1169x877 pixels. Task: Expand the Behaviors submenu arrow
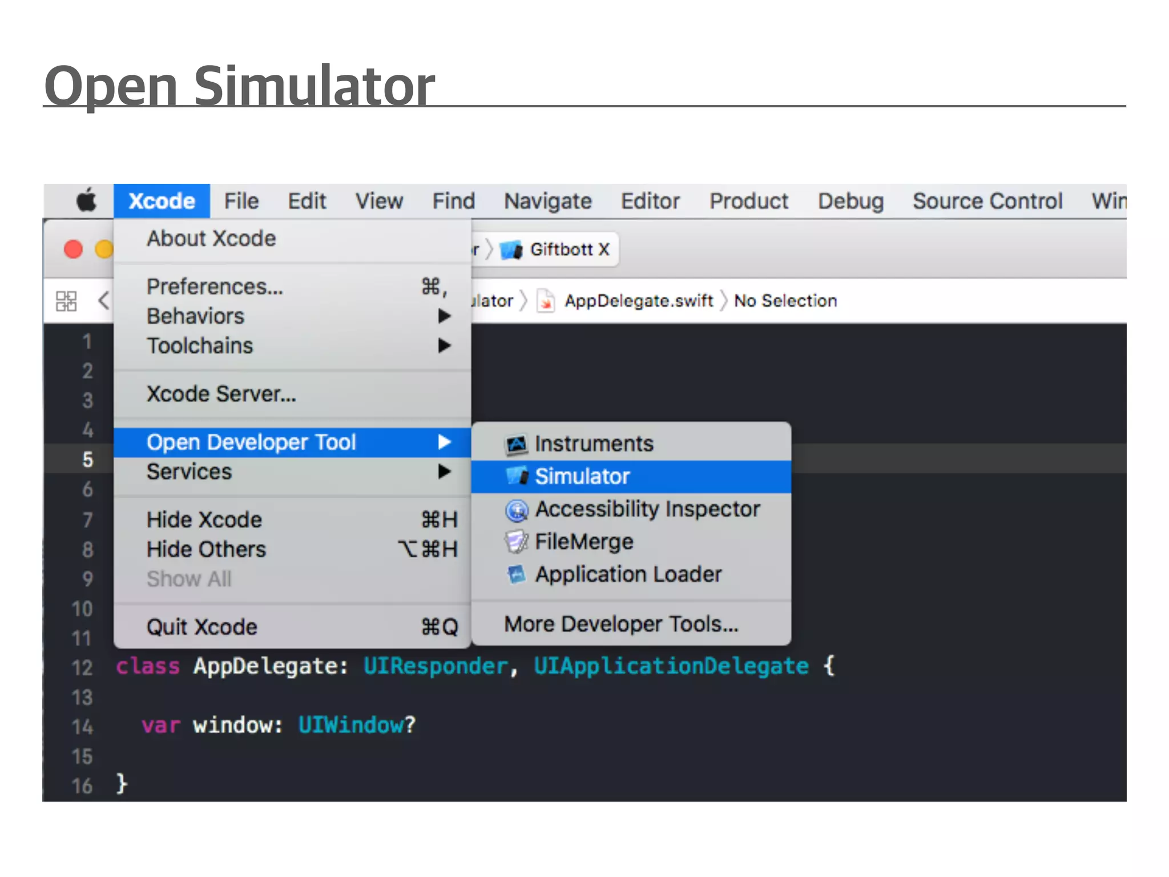tap(444, 316)
